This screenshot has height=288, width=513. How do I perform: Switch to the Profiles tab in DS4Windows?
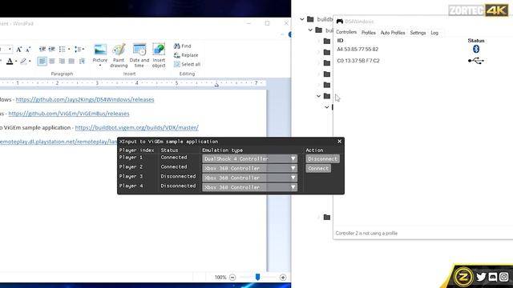click(369, 33)
